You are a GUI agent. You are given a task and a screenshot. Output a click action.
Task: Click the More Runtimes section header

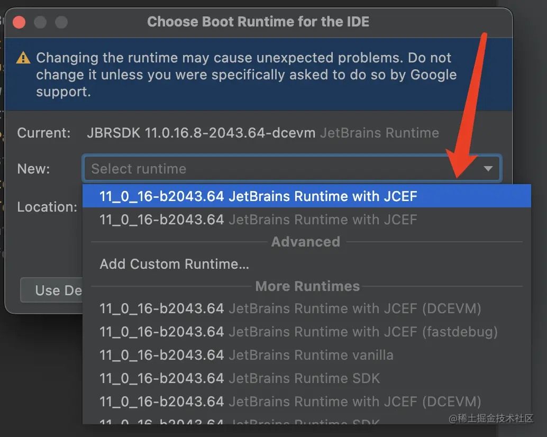pos(307,286)
